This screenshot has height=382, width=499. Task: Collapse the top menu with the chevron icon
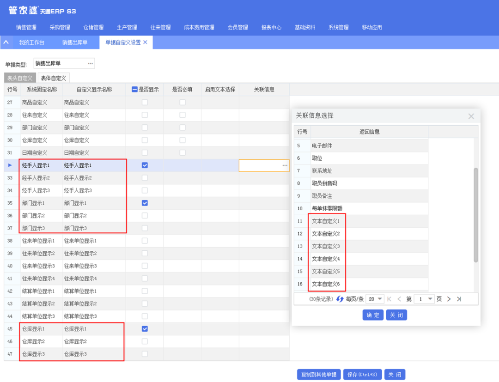(6, 42)
